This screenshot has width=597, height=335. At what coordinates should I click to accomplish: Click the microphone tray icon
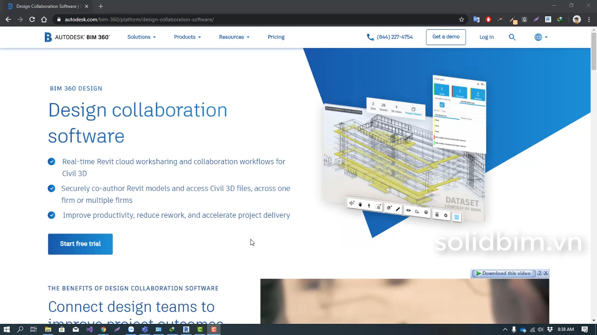(514, 329)
